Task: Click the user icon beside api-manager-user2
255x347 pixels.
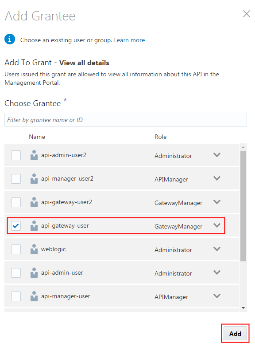Action: [x=34, y=178]
